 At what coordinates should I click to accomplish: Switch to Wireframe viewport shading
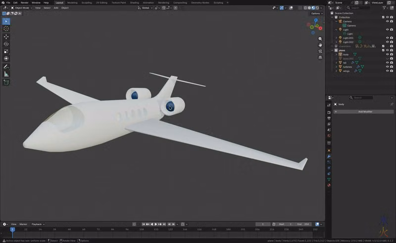pos(305,8)
